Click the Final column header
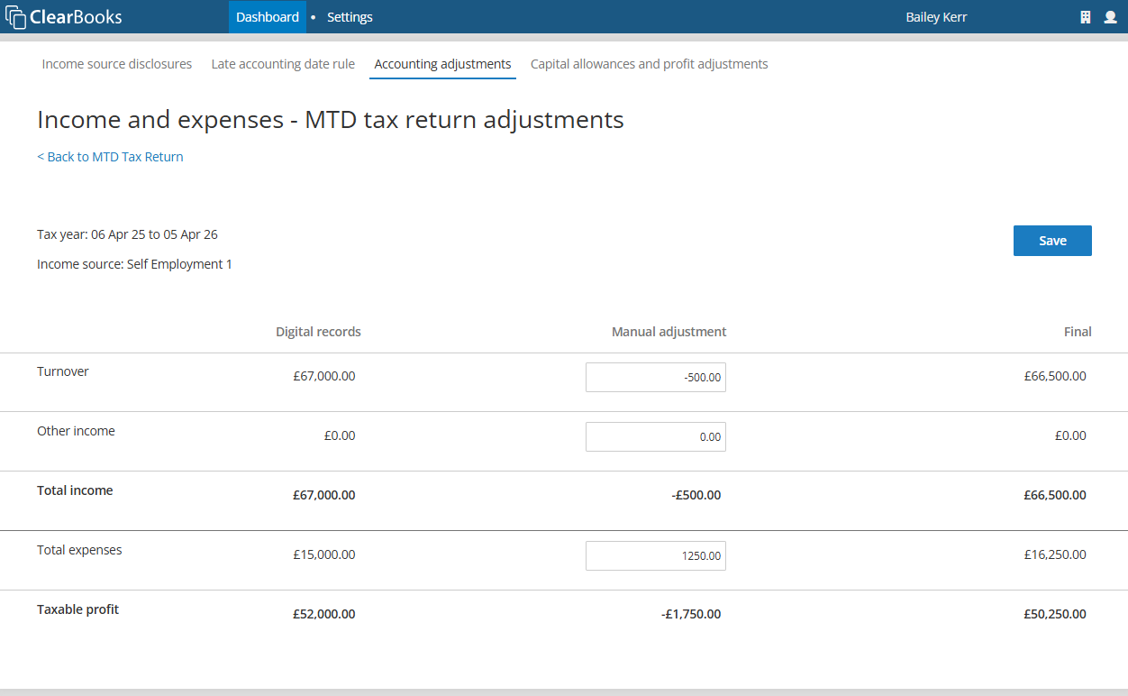1128x696 pixels. (x=1078, y=332)
